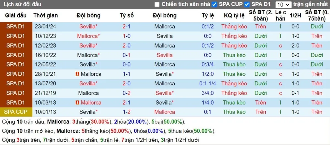The image size is (330, 145).
Task: Click the yellow SPA CUP league cell
Action: click(16, 112)
